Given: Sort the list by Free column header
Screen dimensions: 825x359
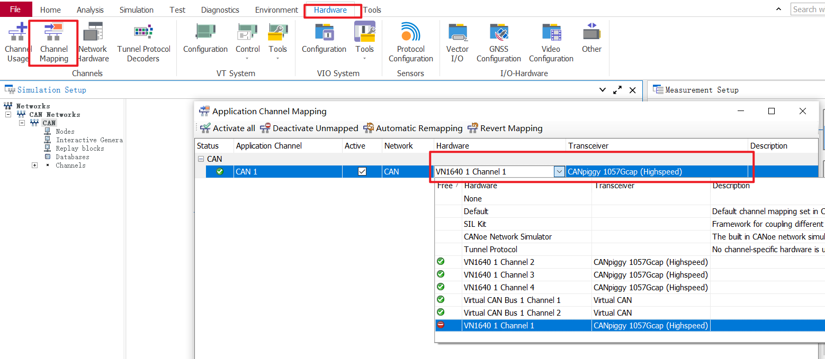Looking at the screenshot, I should (x=448, y=186).
